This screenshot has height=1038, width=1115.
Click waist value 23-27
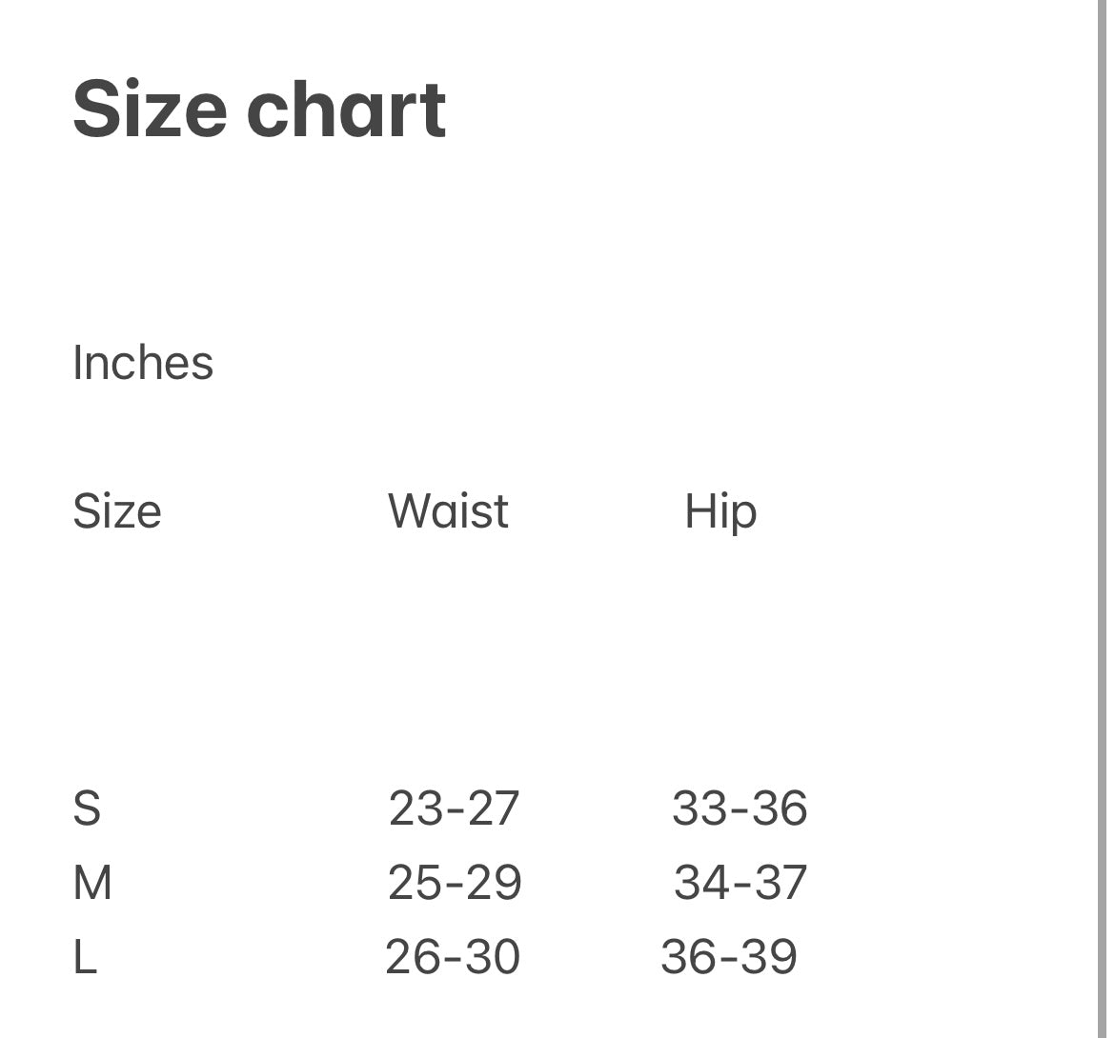(x=454, y=808)
